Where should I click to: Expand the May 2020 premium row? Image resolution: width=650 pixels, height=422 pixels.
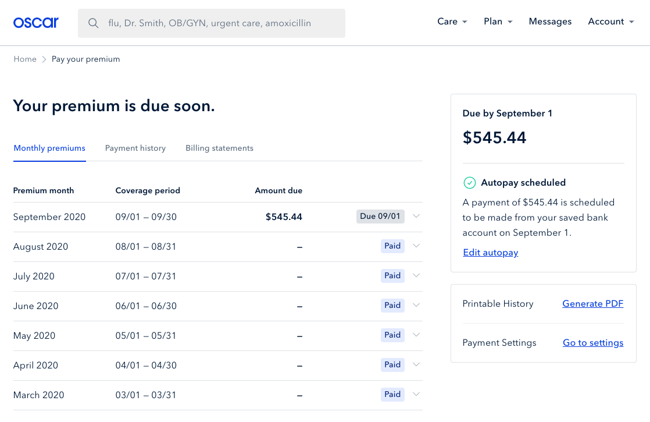tap(416, 335)
